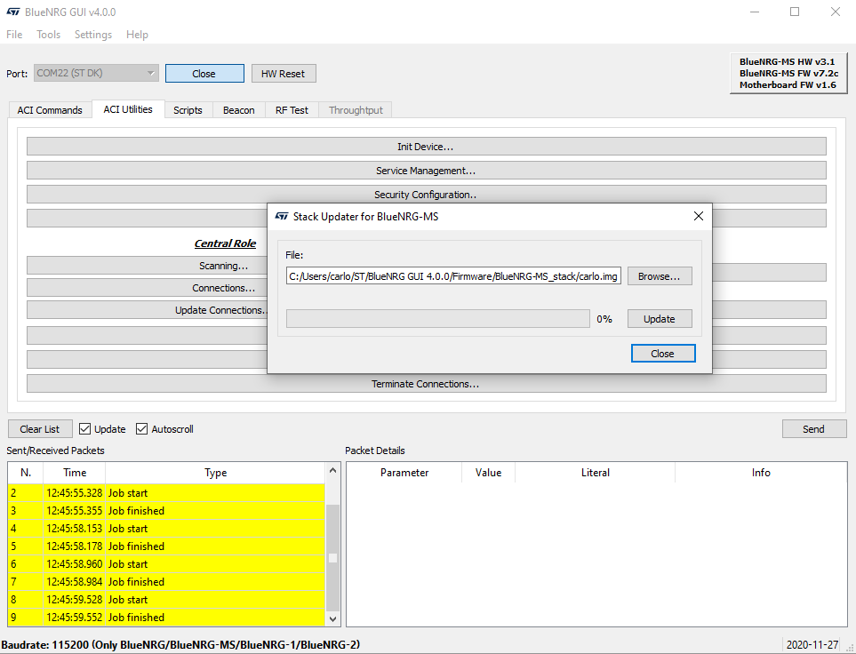This screenshot has width=856, height=654.
Task: Click Browse... in Stack Updater
Action: (x=660, y=276)
